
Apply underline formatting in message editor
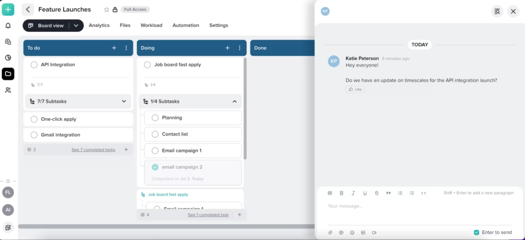365,193
